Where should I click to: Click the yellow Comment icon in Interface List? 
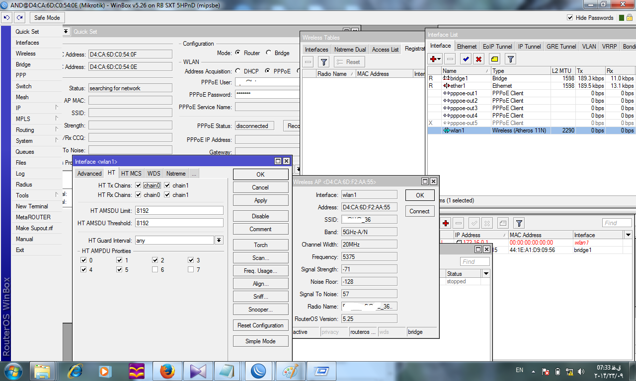(x=494, y=59)
